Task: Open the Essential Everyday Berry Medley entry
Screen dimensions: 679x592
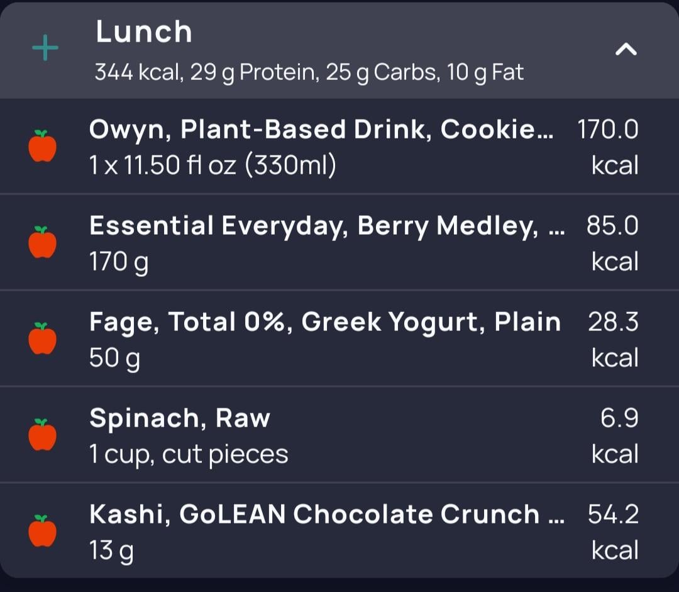Action: (339, 242)
